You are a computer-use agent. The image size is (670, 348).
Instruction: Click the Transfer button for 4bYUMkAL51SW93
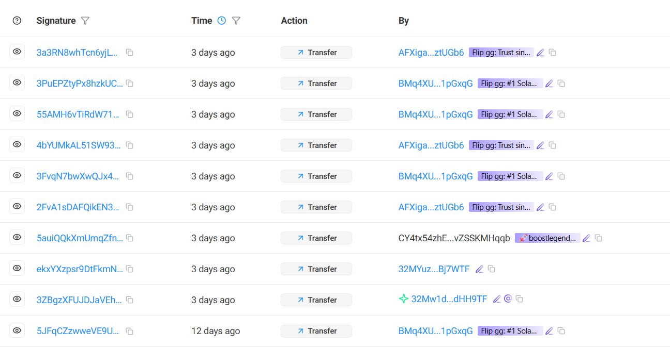click(316, 145)
